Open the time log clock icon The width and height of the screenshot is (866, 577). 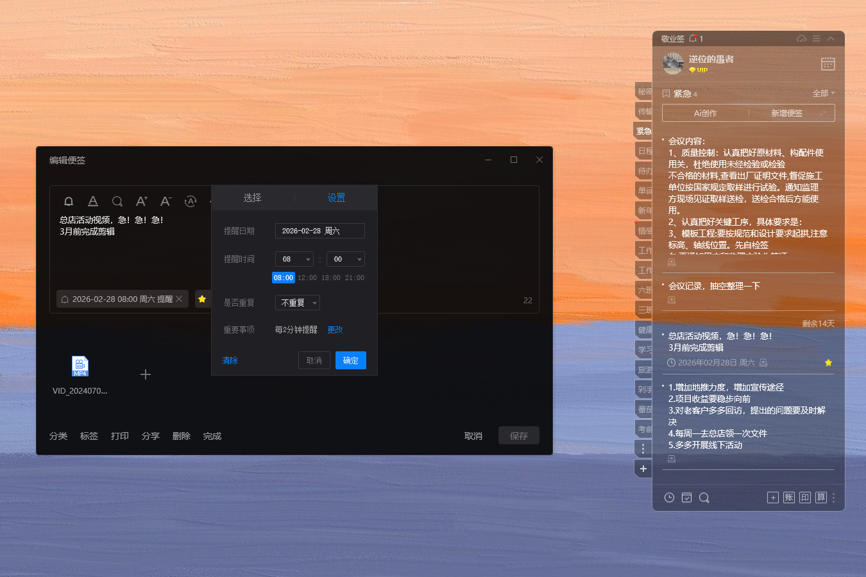coord(669,498)
